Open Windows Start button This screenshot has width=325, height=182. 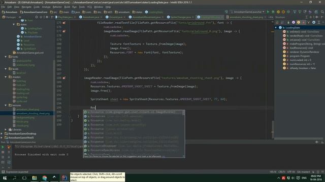pos(5,177)
